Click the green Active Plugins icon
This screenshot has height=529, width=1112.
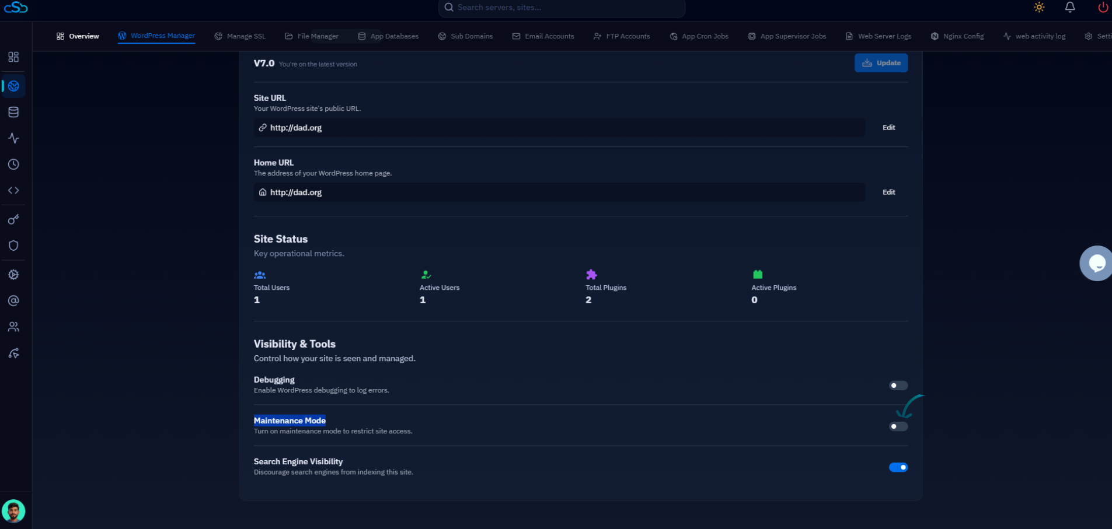point(758,274)
